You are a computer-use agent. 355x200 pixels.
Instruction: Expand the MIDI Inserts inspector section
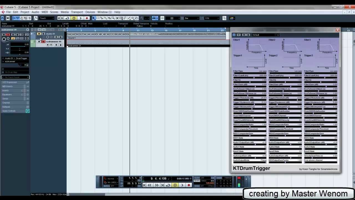pos(15,86)
